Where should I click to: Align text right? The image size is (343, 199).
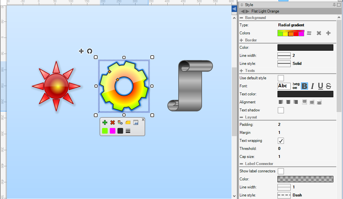(x=295, y=102)
